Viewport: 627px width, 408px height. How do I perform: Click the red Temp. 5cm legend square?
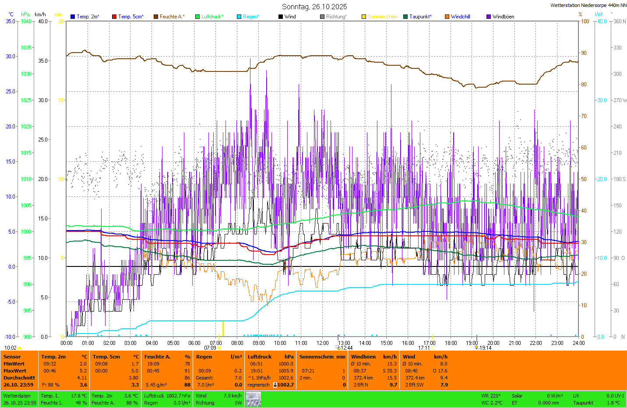[x=114, y=17]
